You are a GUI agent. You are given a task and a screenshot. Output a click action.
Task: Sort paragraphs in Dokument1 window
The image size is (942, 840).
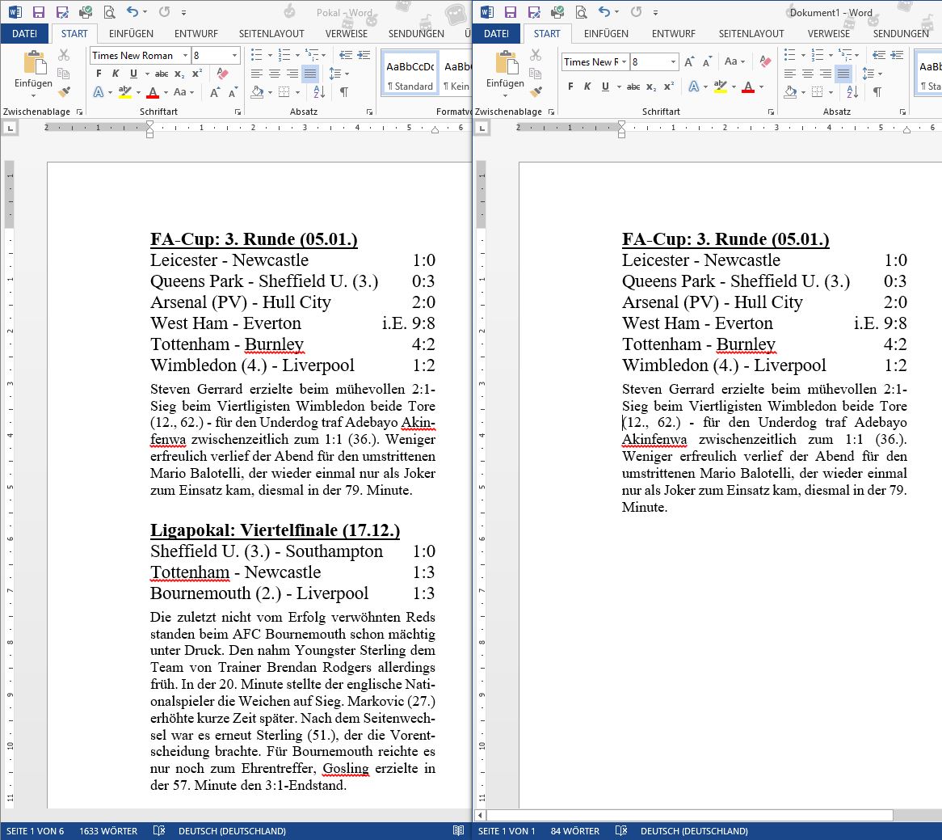(x=852, y=92)
